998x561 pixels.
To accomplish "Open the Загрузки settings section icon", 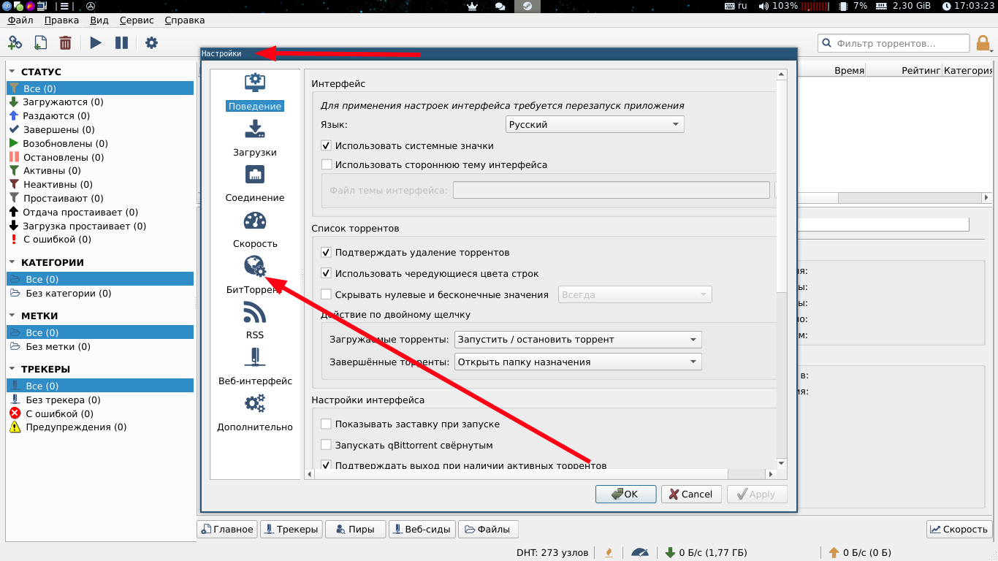I will 255,129.
